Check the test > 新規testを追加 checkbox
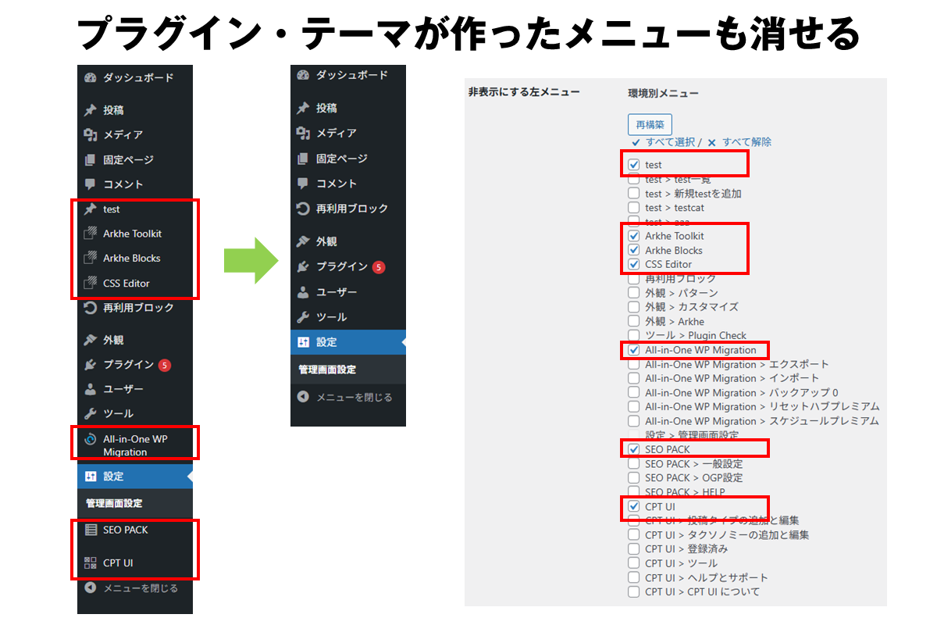 [x=634, y=193]
